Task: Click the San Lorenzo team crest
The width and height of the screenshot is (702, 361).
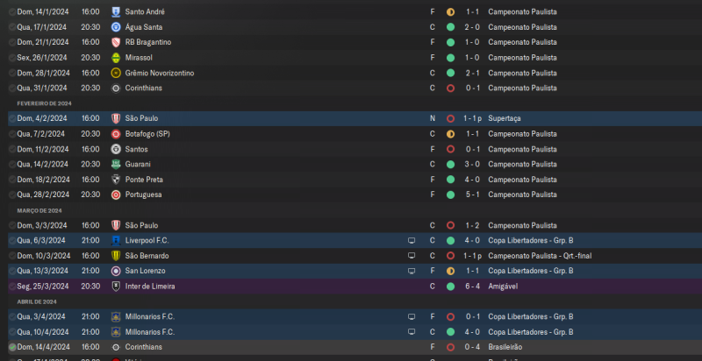Action: (x=116, y=271)
